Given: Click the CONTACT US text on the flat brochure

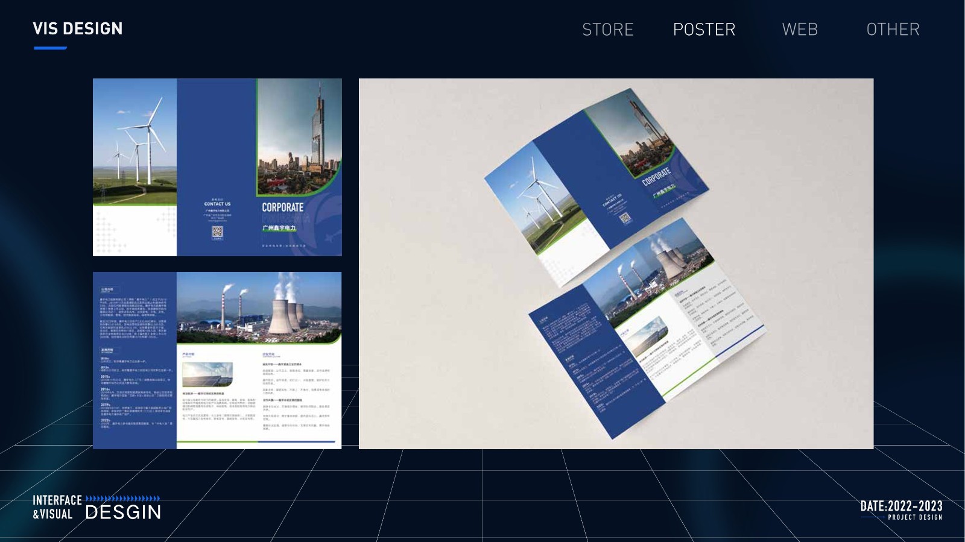Looking at the screenshot, I should click(217, 204).
